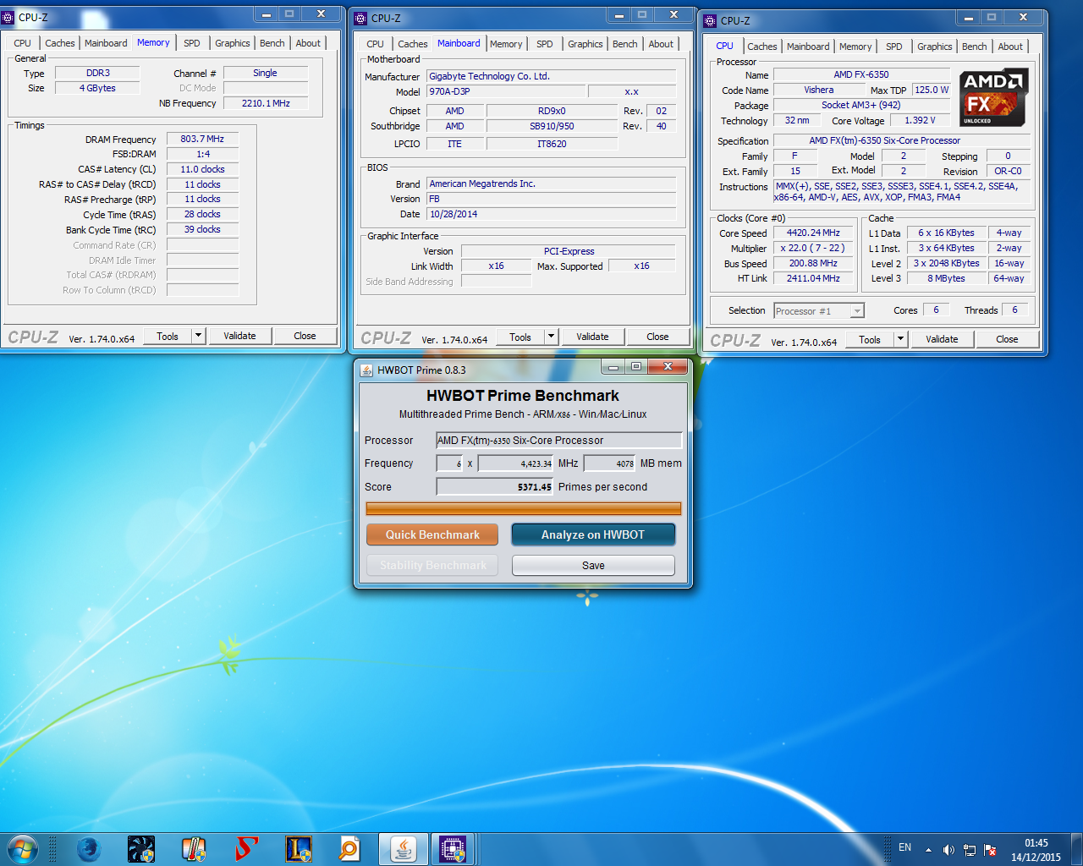Minimize the HWBOT Prime window
This screenshot has height=866, width=1083.
(x=613, y=366)
